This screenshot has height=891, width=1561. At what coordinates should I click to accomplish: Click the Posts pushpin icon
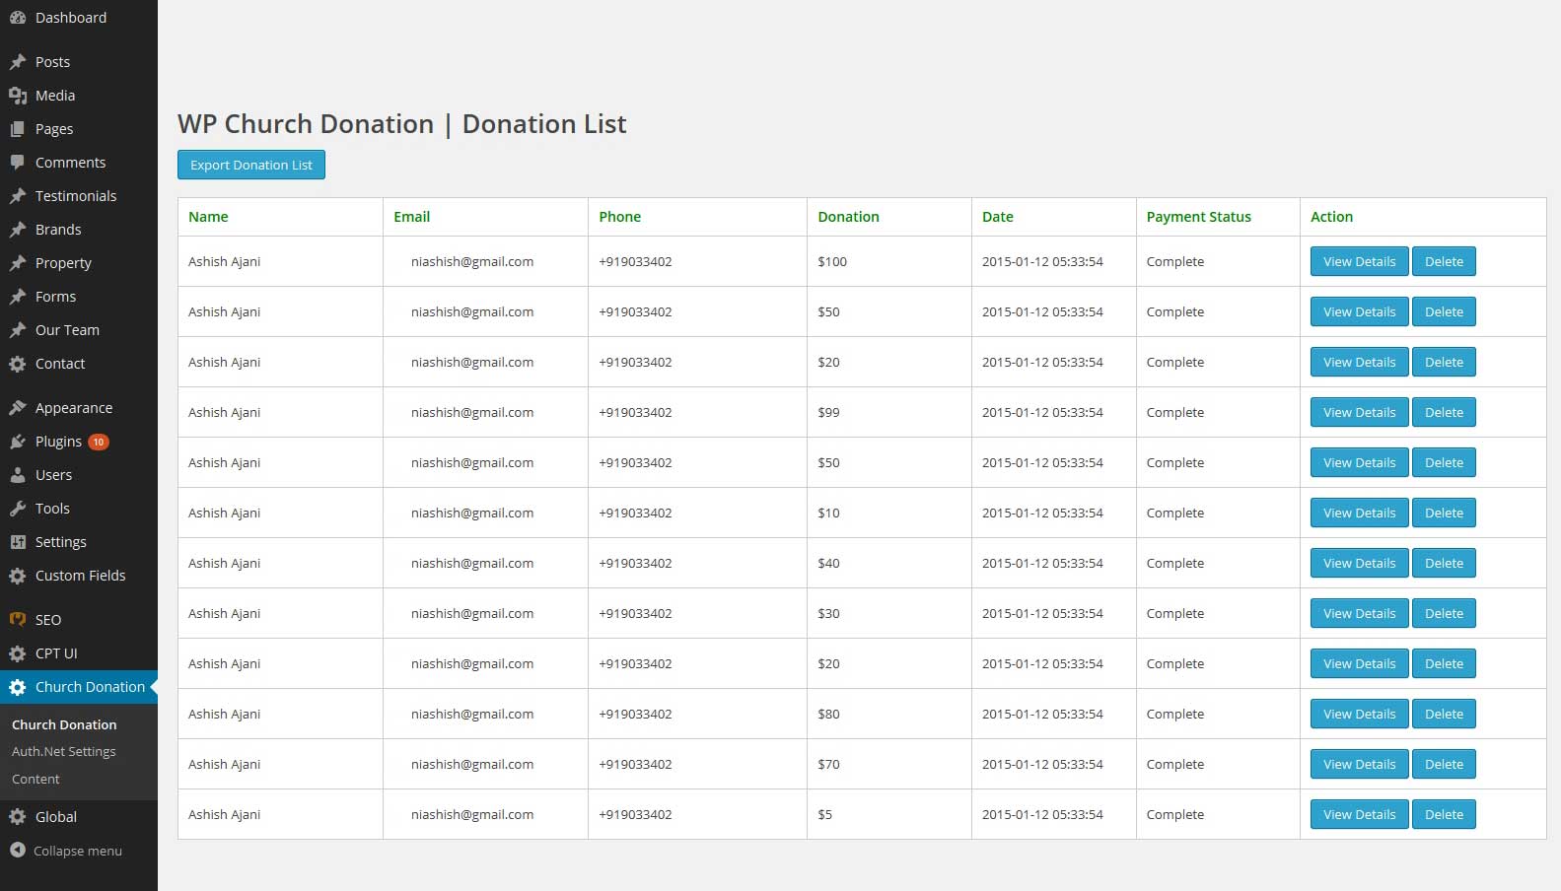(18, 62)
